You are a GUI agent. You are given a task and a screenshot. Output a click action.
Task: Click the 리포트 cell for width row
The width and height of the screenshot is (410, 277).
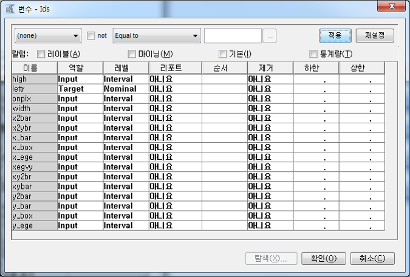(x=176, y=108)
